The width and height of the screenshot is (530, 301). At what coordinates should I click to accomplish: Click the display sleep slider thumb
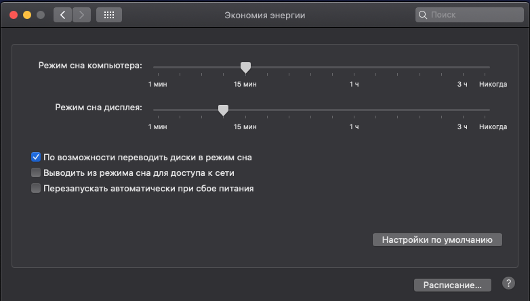coord(223,110)
